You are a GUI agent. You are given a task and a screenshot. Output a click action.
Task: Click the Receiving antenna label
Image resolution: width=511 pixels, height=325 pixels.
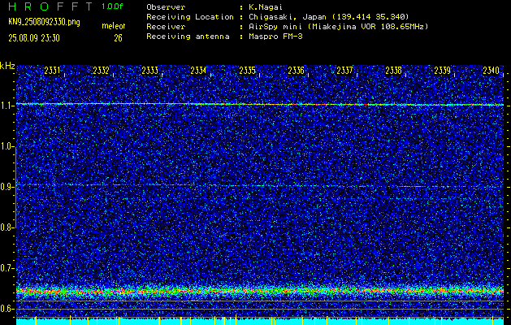pos(188,37)
